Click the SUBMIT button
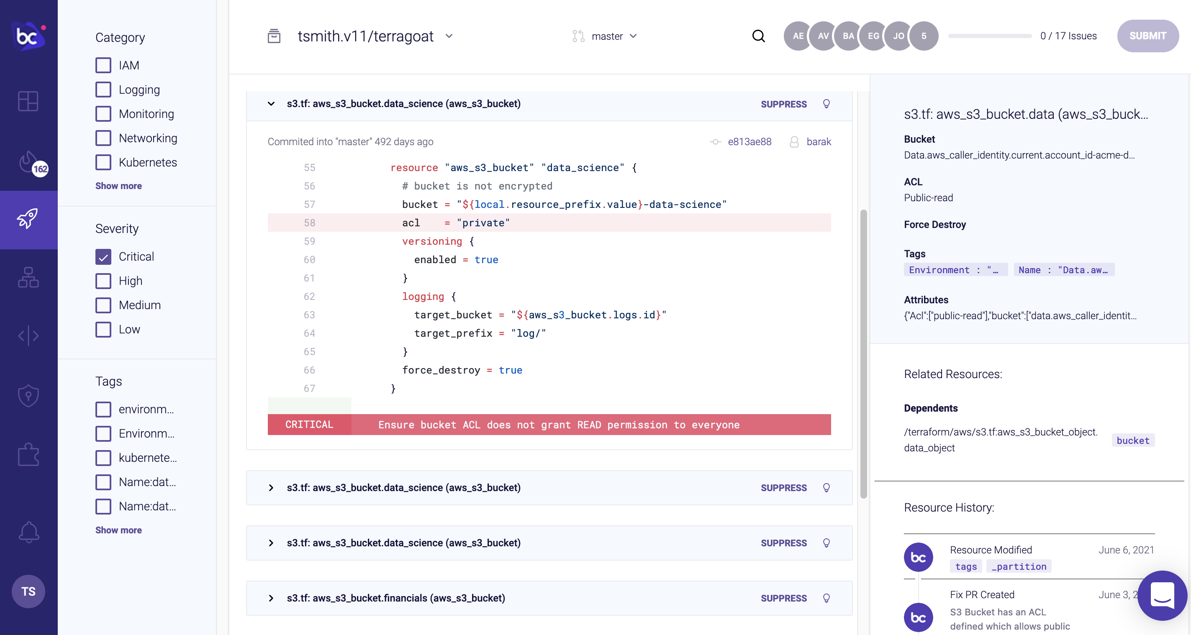This screenshot has width=1191, height=635. (1147, 36)
